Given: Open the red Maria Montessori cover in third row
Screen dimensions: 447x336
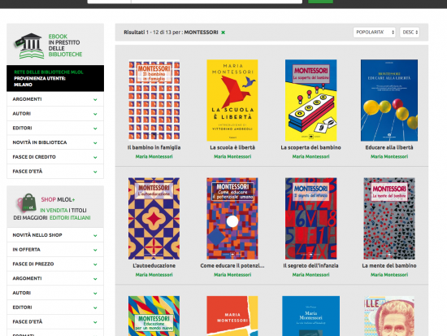Looking at the screenshot, I should 232,316.
